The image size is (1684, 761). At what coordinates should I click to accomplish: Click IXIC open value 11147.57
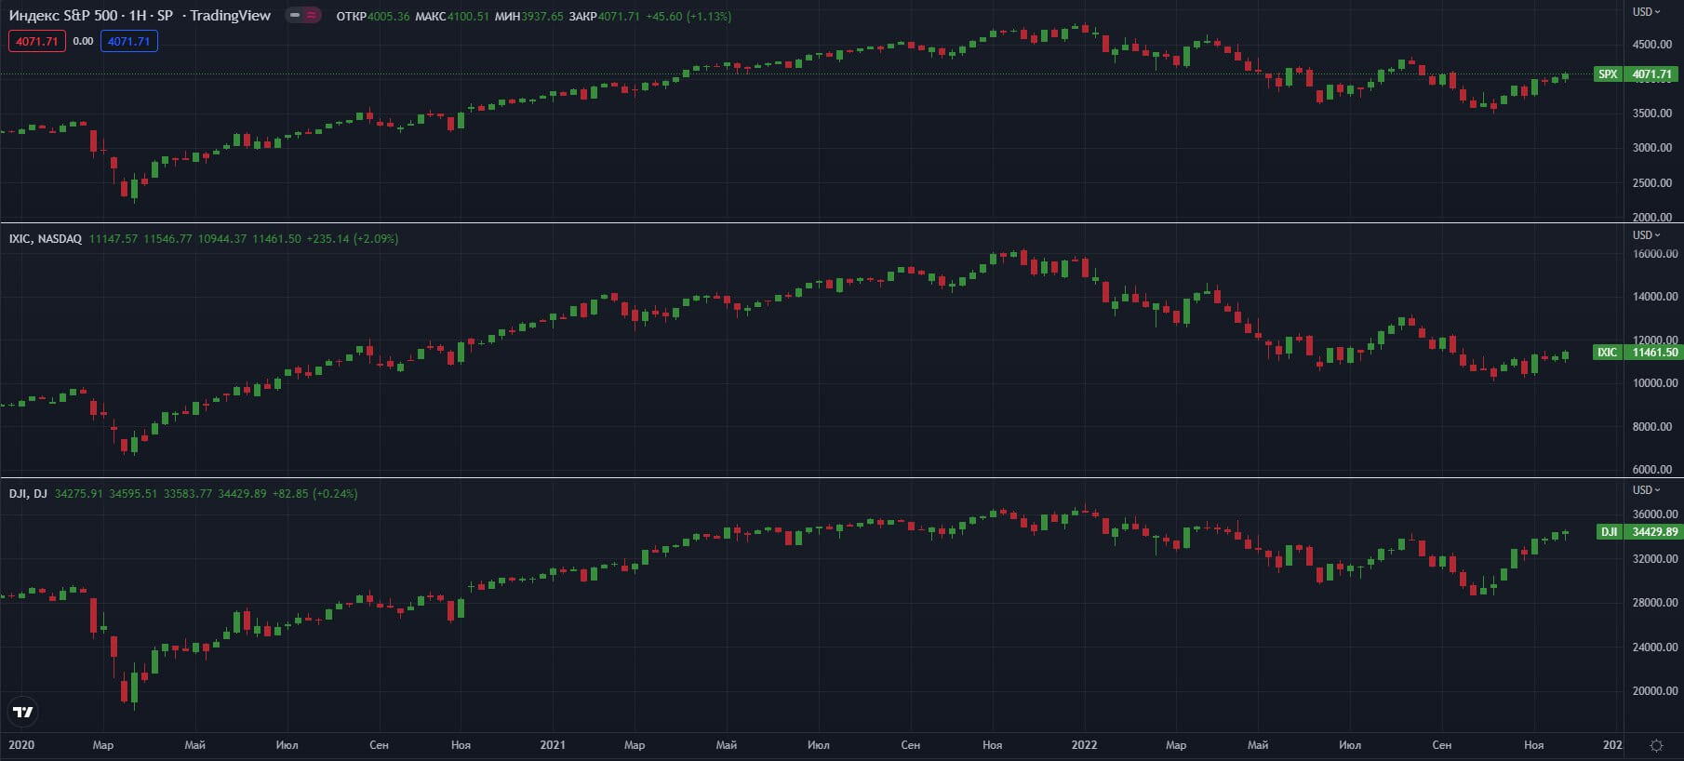[114, 239]
